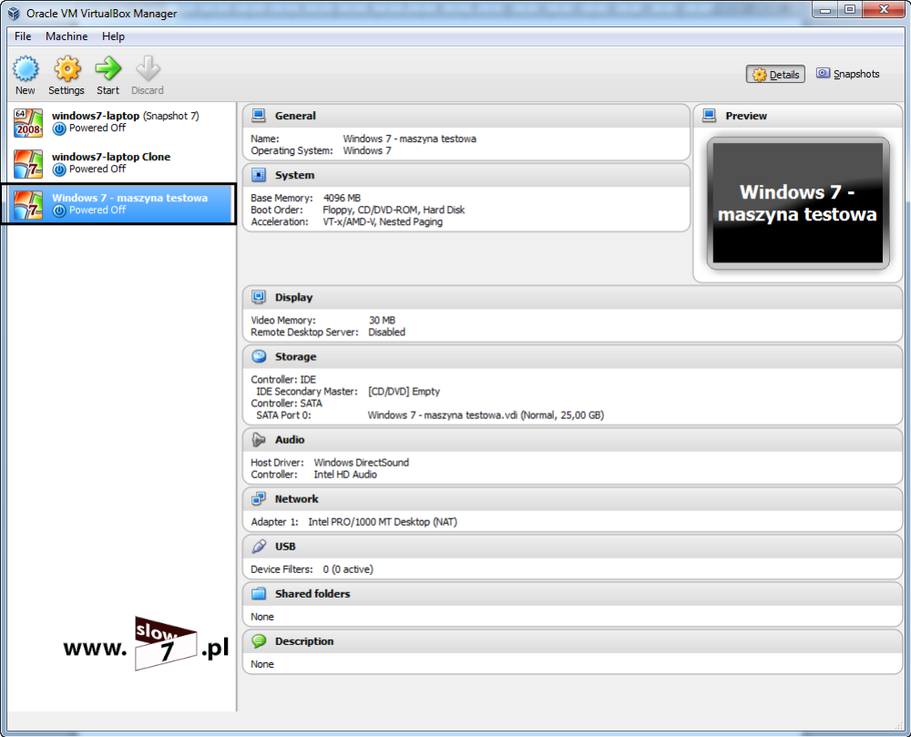Viewport: 911px width, 737px height.
Task: Maximize the VirtualBox Manager window
Action: [x=849, y=9]
